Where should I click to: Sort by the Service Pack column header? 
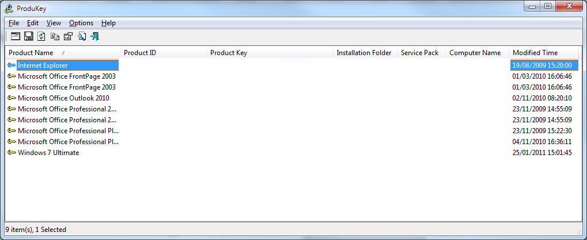[421, 53]
